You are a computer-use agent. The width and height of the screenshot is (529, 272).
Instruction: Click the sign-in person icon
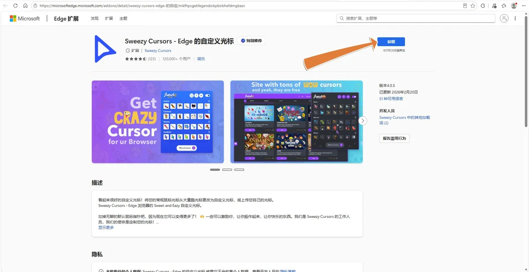pyautogui.click(x=504, y=18)
